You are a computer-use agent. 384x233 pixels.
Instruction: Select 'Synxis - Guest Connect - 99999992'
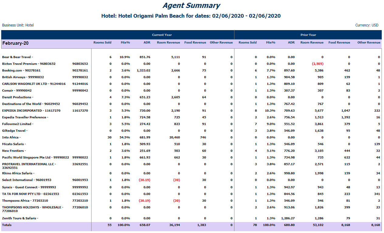(29, 187)
